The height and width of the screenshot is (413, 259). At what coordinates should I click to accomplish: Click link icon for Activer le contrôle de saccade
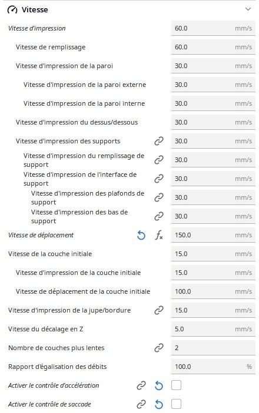click(x=141, y=404)
